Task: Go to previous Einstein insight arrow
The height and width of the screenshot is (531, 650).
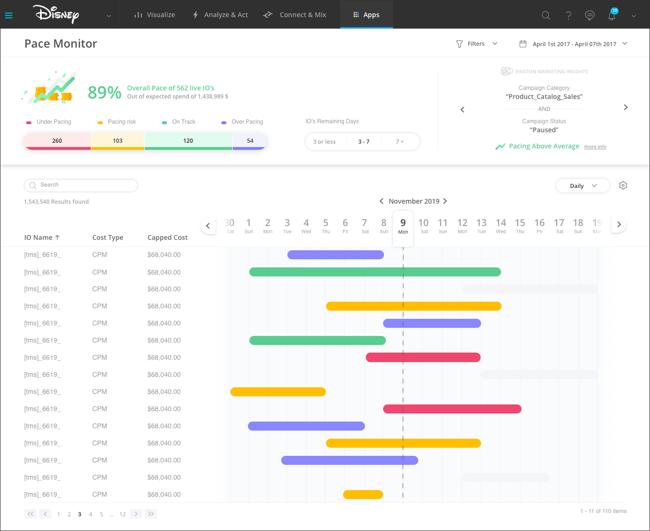Action: [463, 110]
